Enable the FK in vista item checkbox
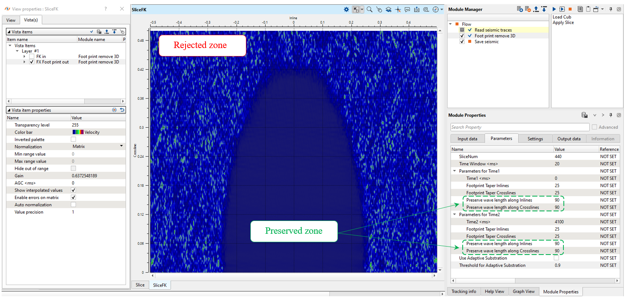Screen dimensions: 625x297 32,56
